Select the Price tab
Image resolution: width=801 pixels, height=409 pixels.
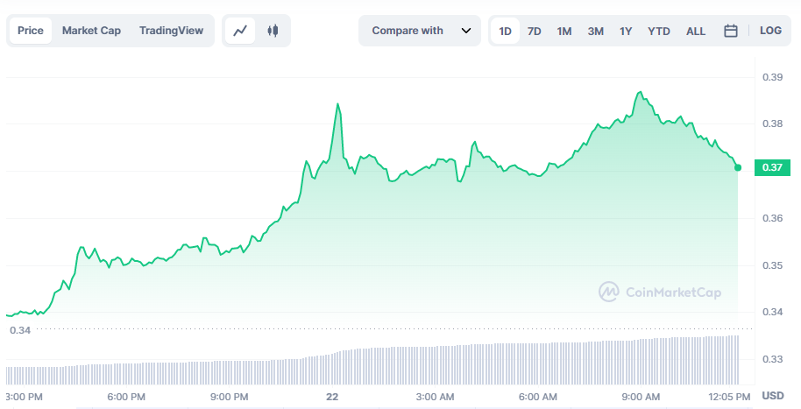31,31
